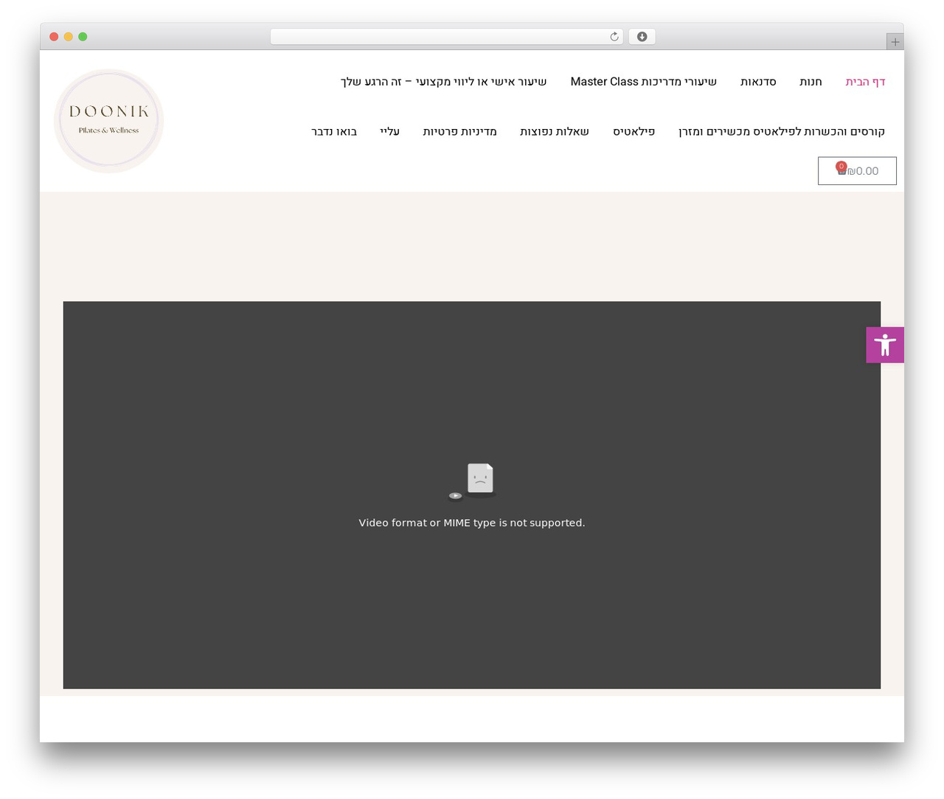The height and width of the screenshot is (799, 944).
Task: Open שיעורי מדריכות Master Class menu item
Action: [643, 82]
